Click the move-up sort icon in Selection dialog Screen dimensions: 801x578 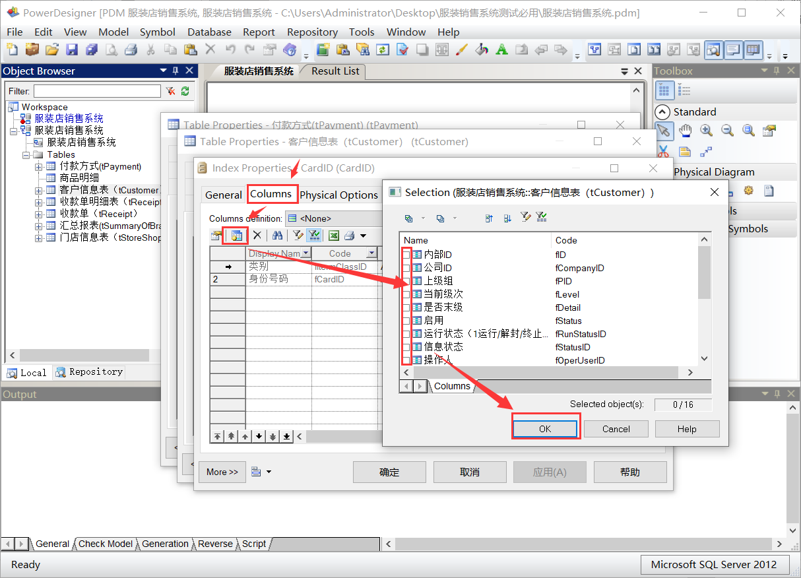[488, 217]
